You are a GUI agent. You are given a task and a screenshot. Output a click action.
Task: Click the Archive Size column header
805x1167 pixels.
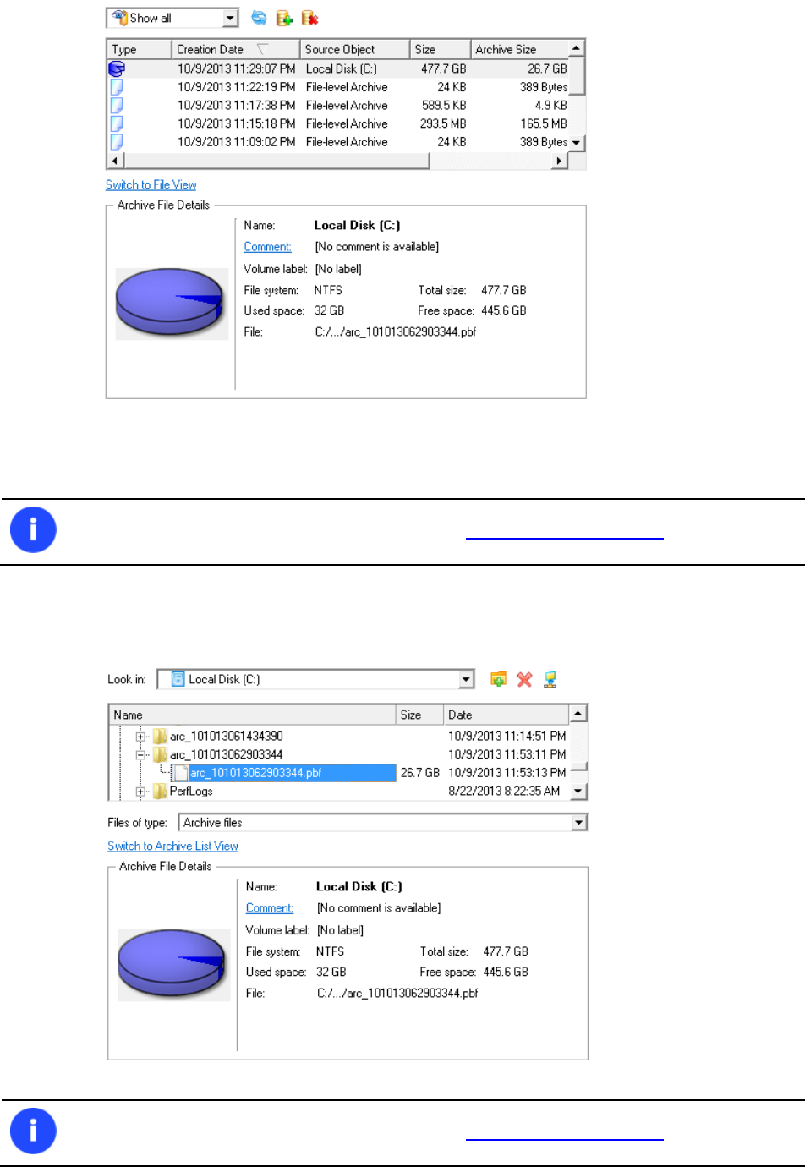tap(519, 50)
